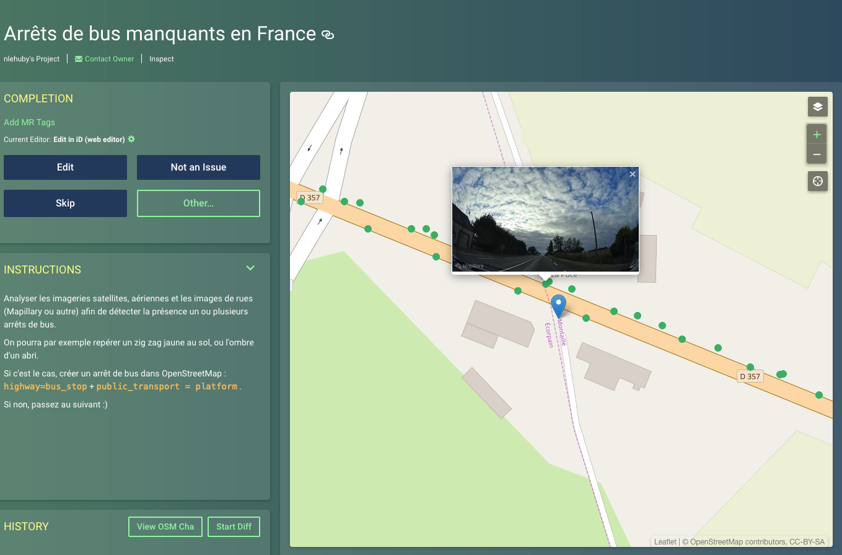The height and width of the screenshot is (555, 842).
Task: Click the crosshair locate icon on the map
Action: (x=817, y=181)
